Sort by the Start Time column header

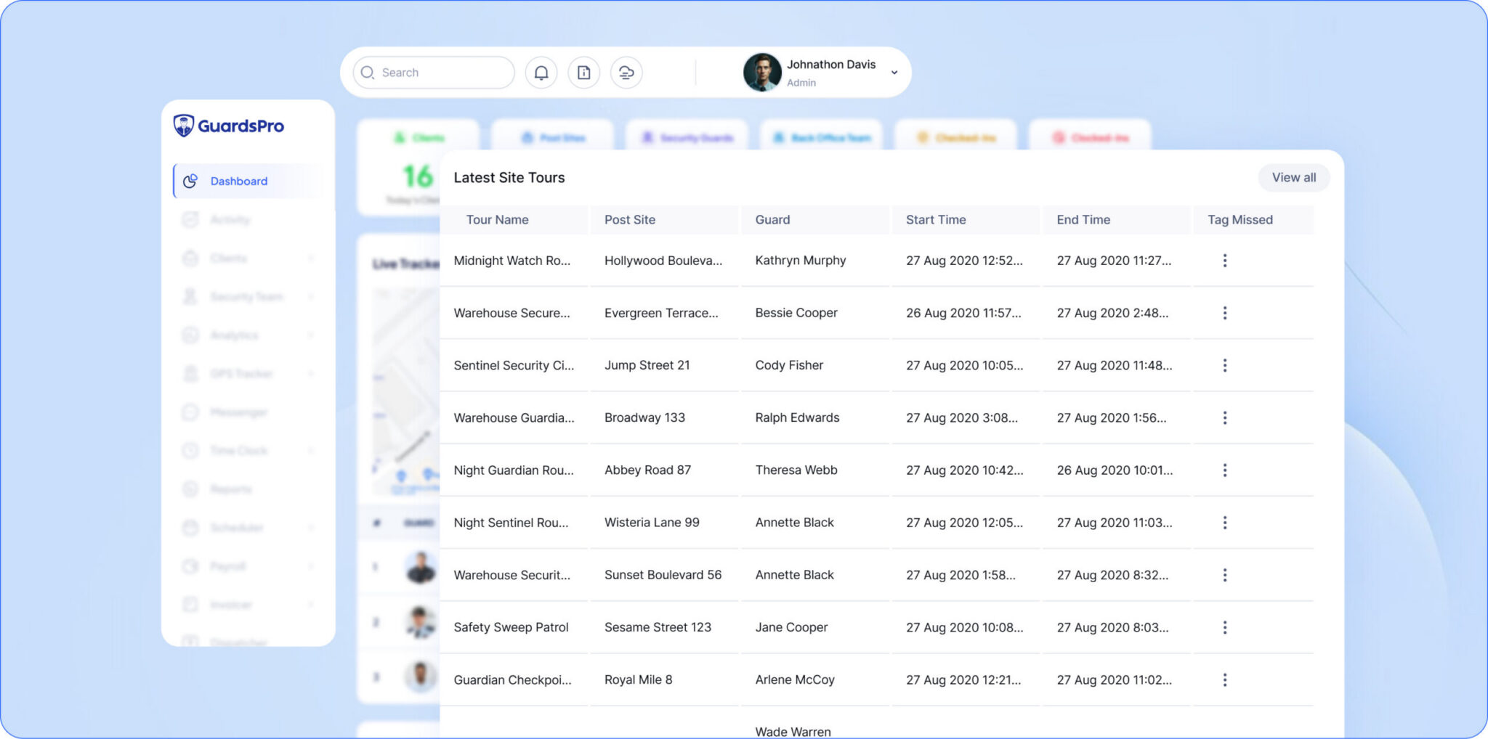[935, 220]
